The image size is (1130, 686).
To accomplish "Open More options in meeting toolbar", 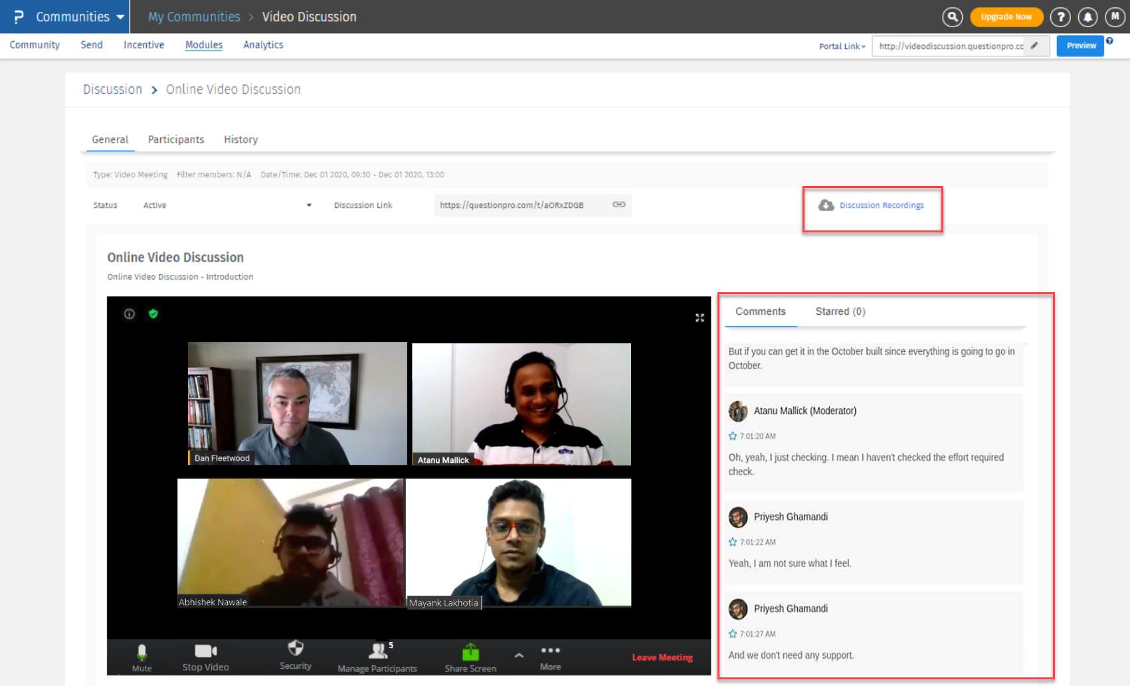I will click(551, 657).
